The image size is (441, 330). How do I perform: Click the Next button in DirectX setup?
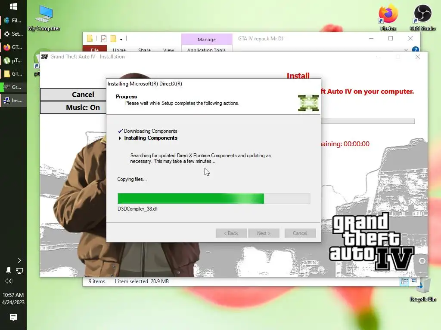click(264, 233)
